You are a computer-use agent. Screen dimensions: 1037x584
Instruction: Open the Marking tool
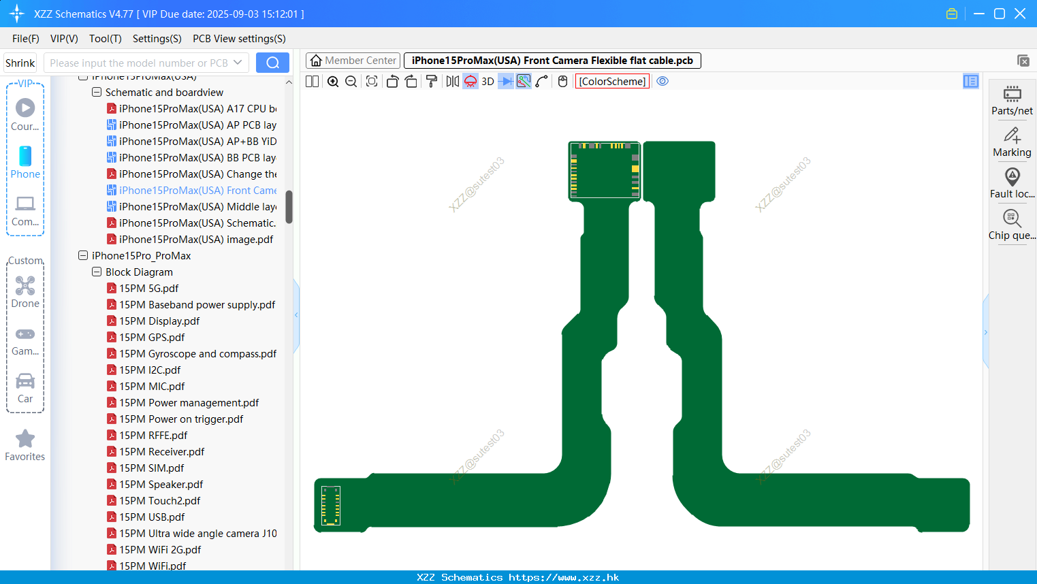[x=1012, y=142]
